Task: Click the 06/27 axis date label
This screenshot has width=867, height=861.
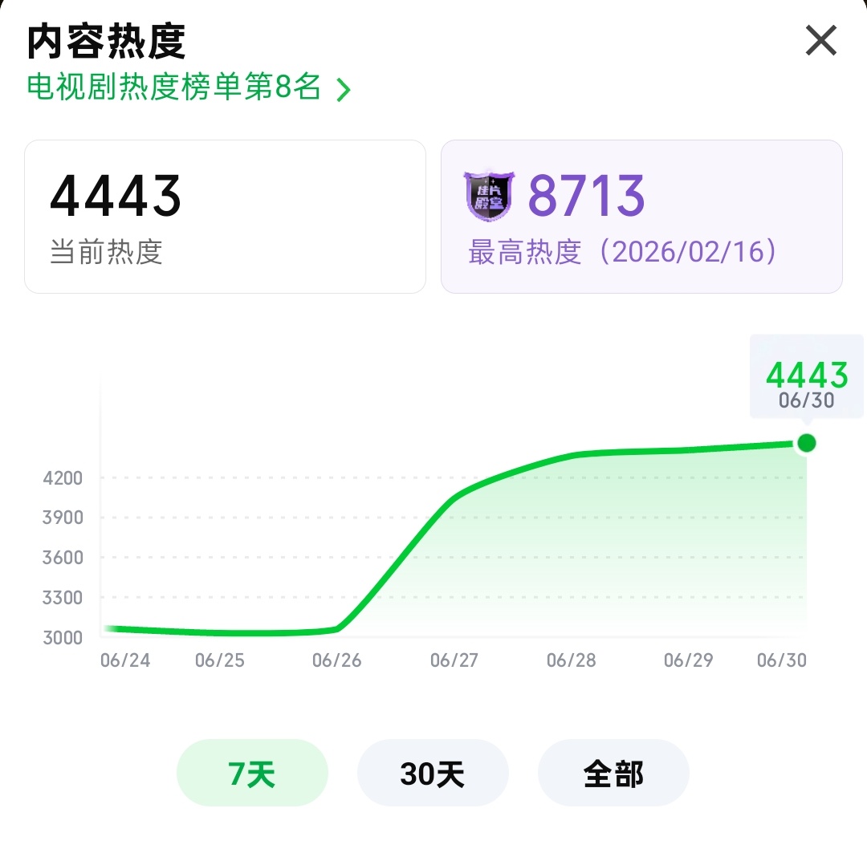Action: coord(454,660)
